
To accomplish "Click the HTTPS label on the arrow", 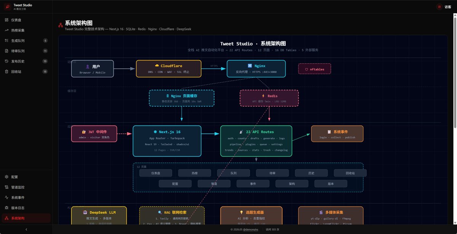I will [x=214, y=66].
